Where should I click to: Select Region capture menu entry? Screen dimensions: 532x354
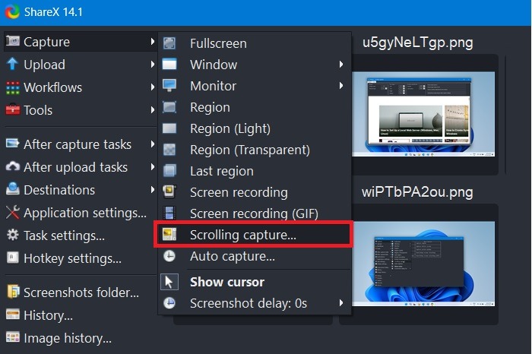click(x=255, y=107)
